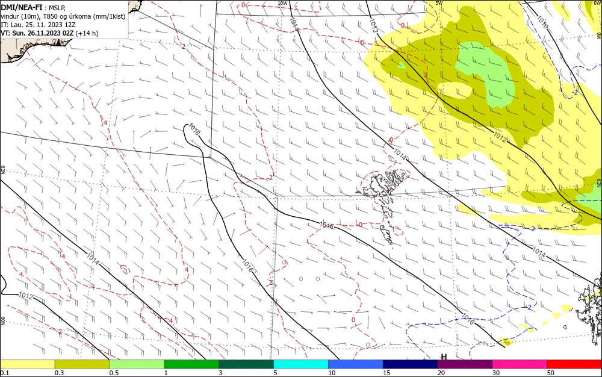Click the 'DMI/NEA-FI' title text
Image resolution: width=602 pixels, height=377 pixels.
(22, 7)
